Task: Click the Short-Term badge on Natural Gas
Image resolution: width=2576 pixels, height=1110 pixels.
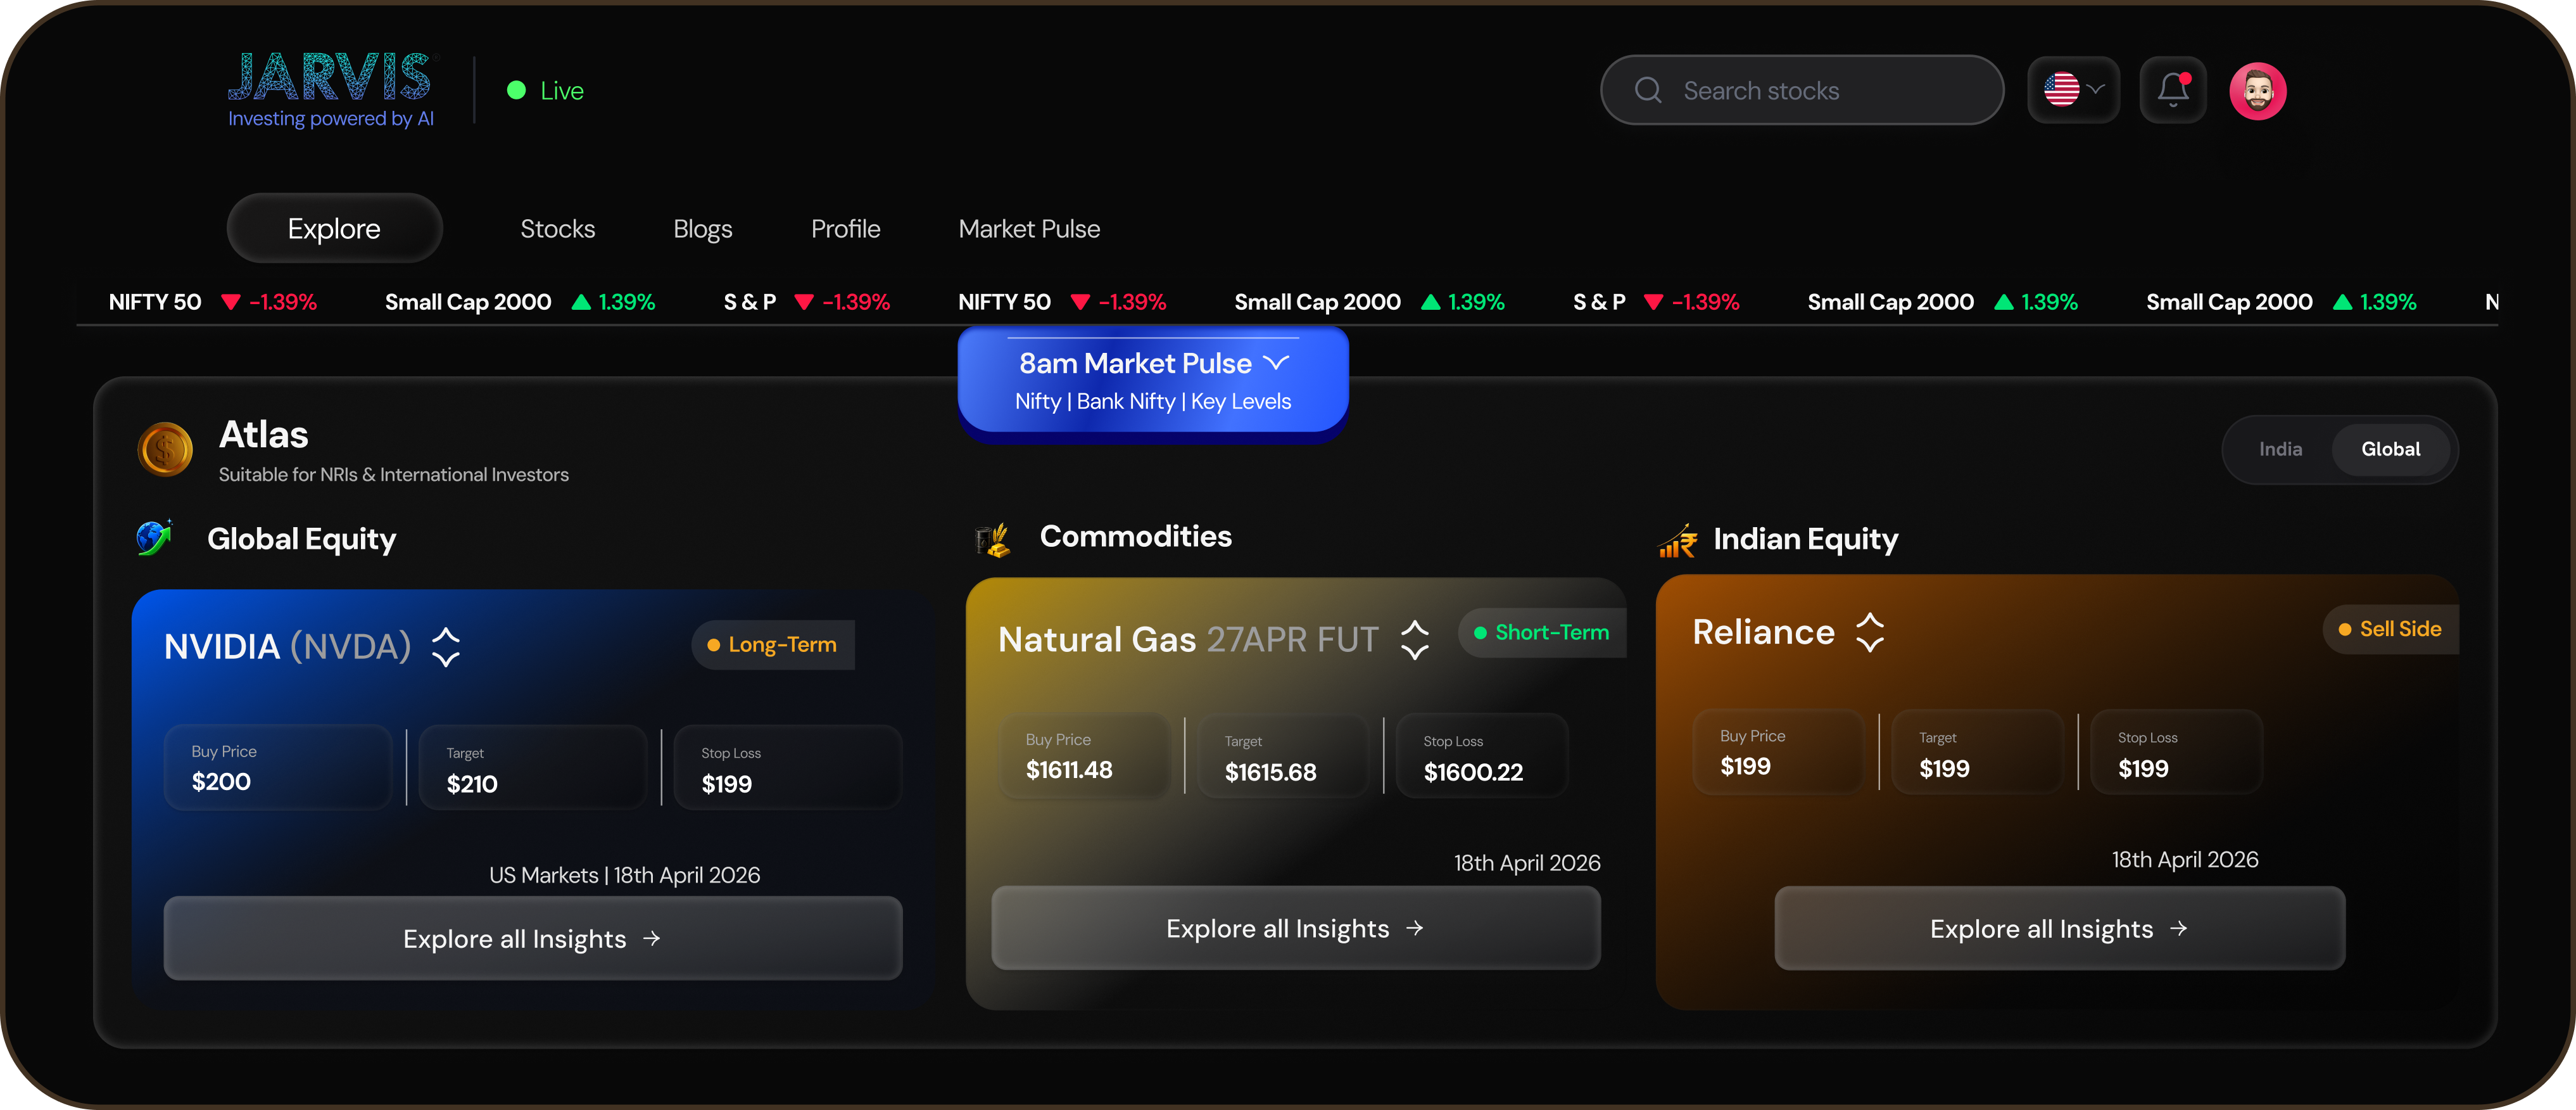Action: point(1541,632)
